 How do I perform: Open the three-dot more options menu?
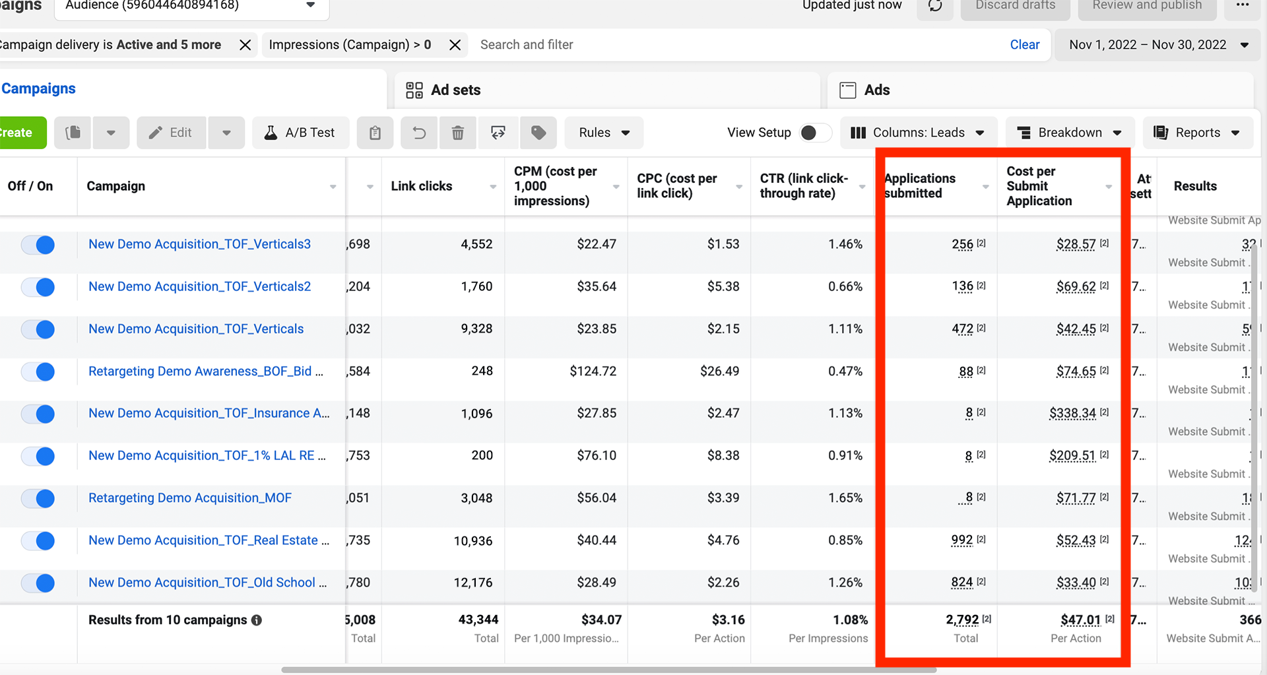click(1243, 5)
